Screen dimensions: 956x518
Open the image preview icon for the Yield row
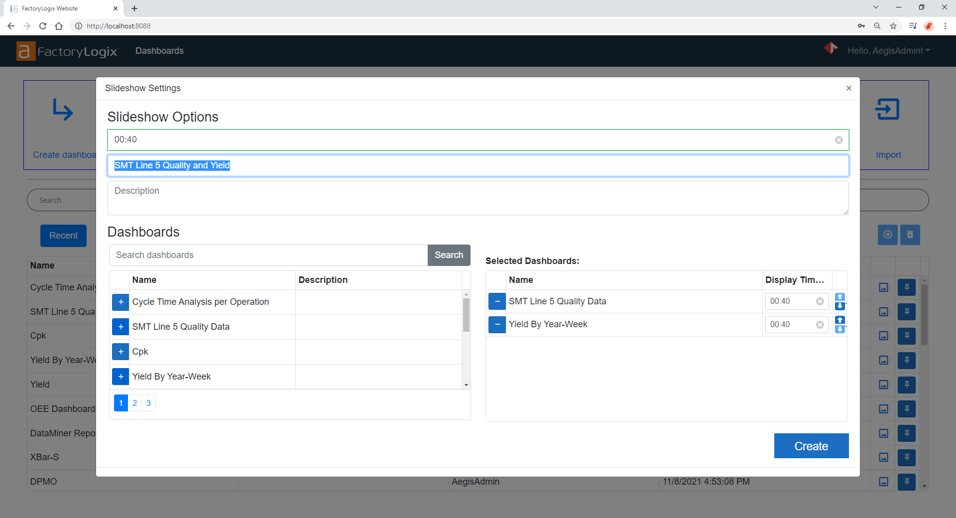[x=883, y=385]
